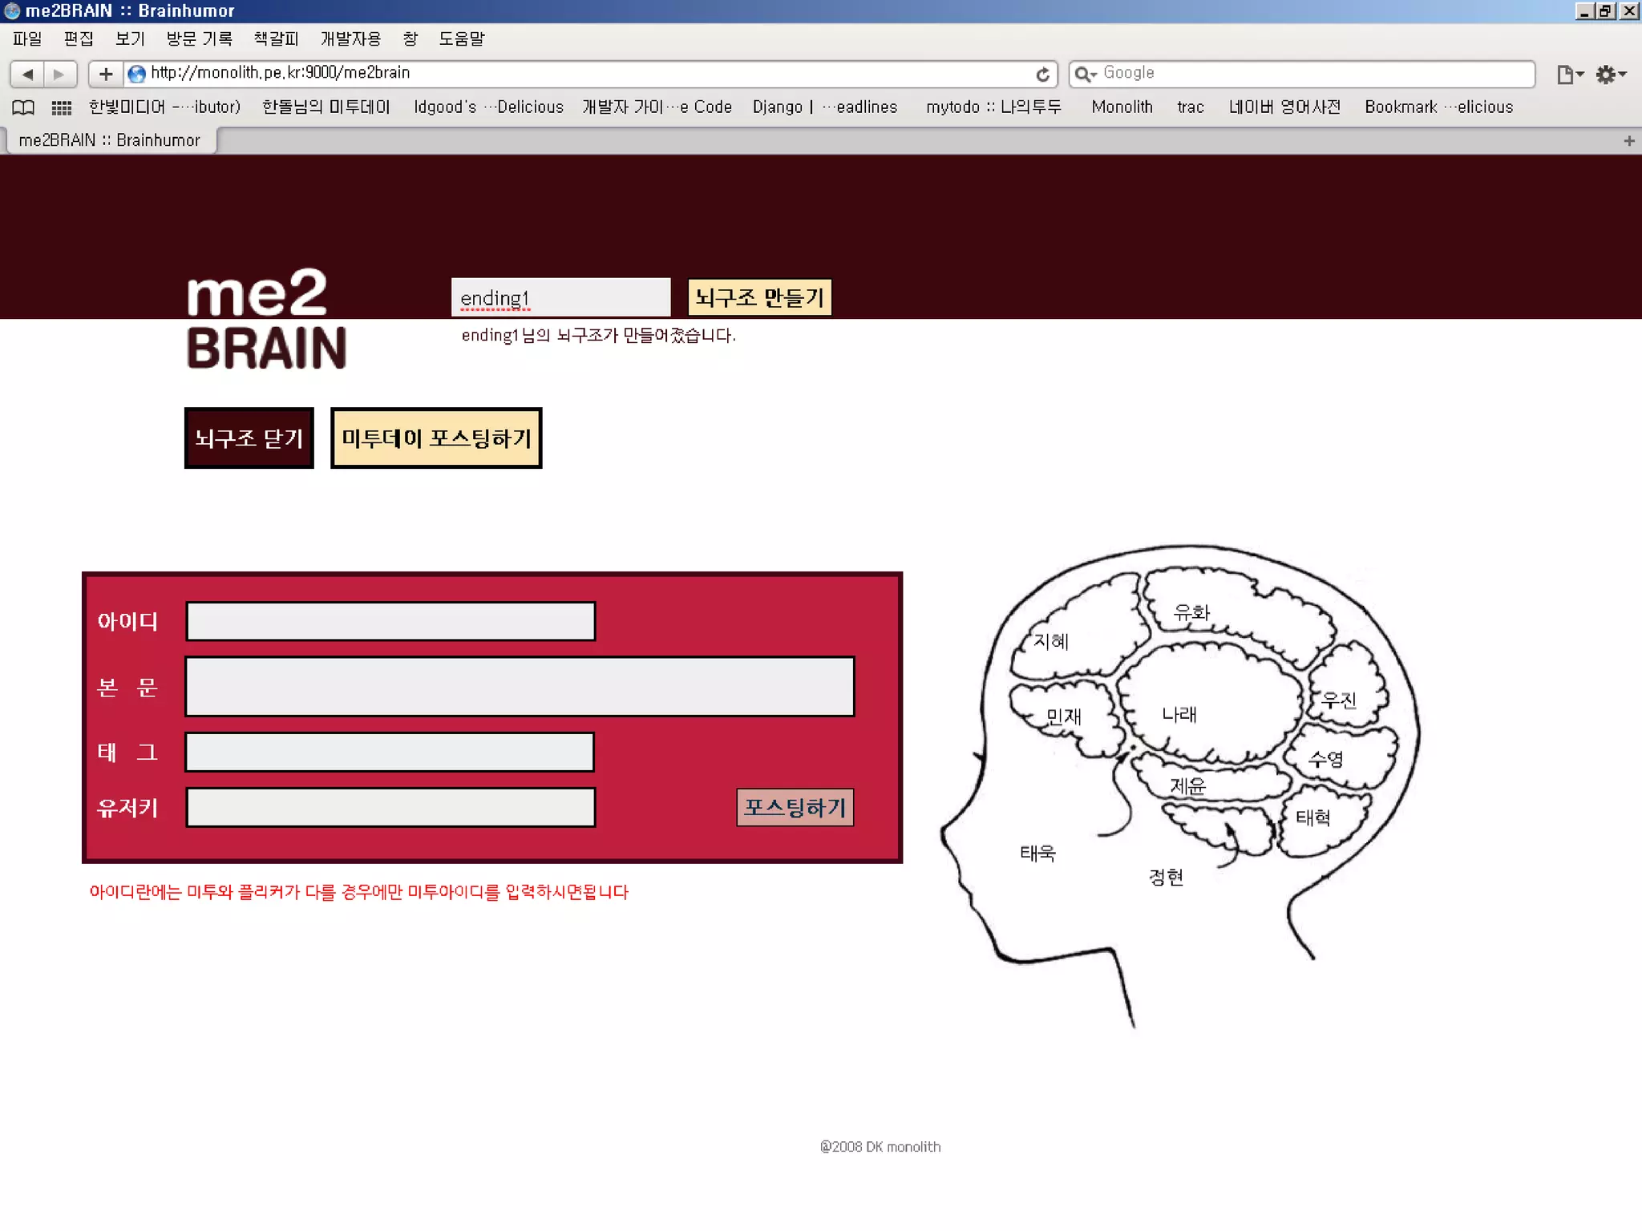Open the Django deadlines bookmark
Viewport: 1642px width, 1231px height.
[824, 107]
